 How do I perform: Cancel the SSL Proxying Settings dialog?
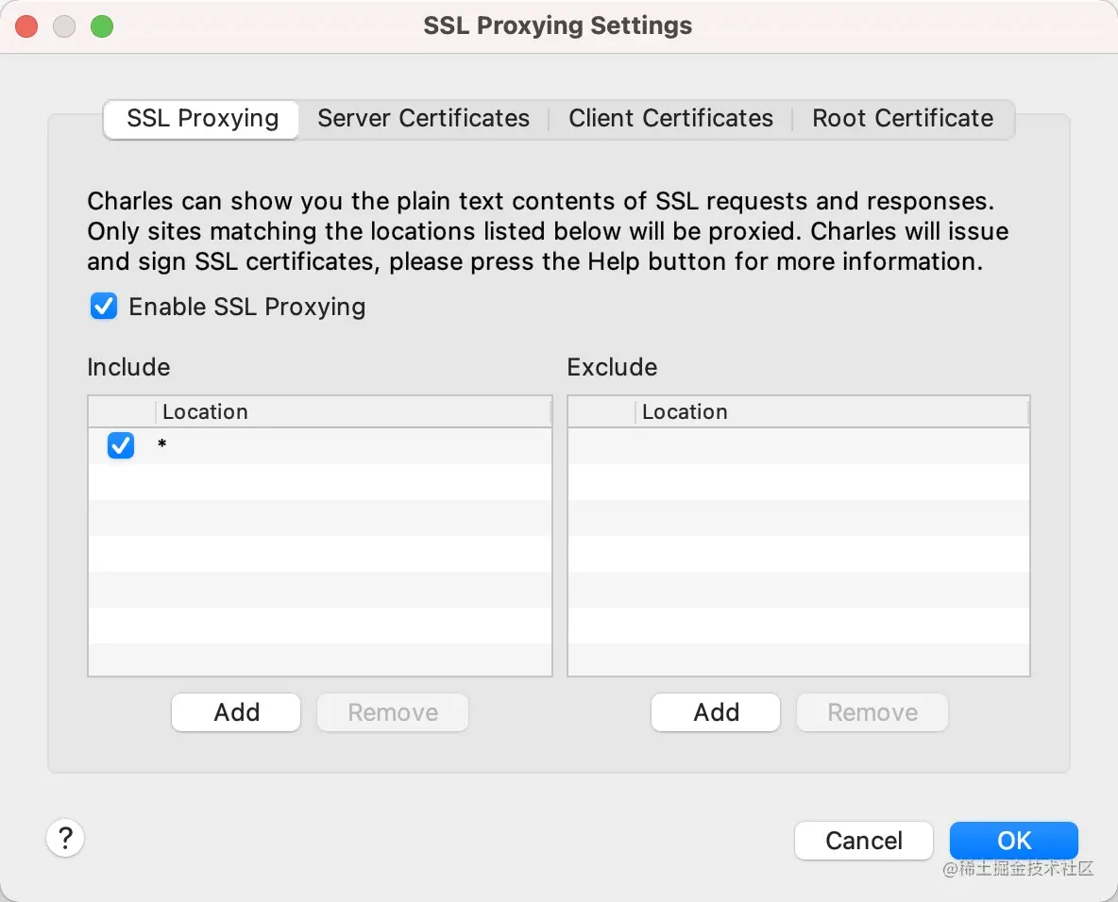(x=863, y=841)
